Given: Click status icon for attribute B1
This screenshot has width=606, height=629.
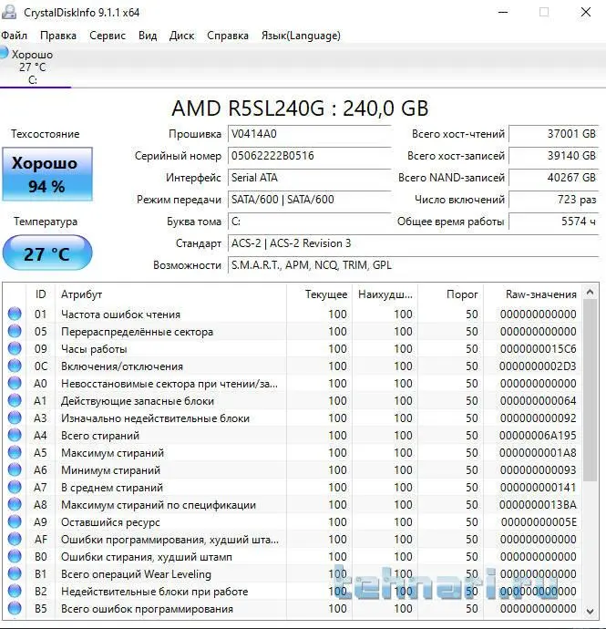Looking at the screenshot, I should [x=15, y=573].
